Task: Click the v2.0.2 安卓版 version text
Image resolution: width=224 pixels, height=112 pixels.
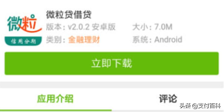Action: click(92, 27)
